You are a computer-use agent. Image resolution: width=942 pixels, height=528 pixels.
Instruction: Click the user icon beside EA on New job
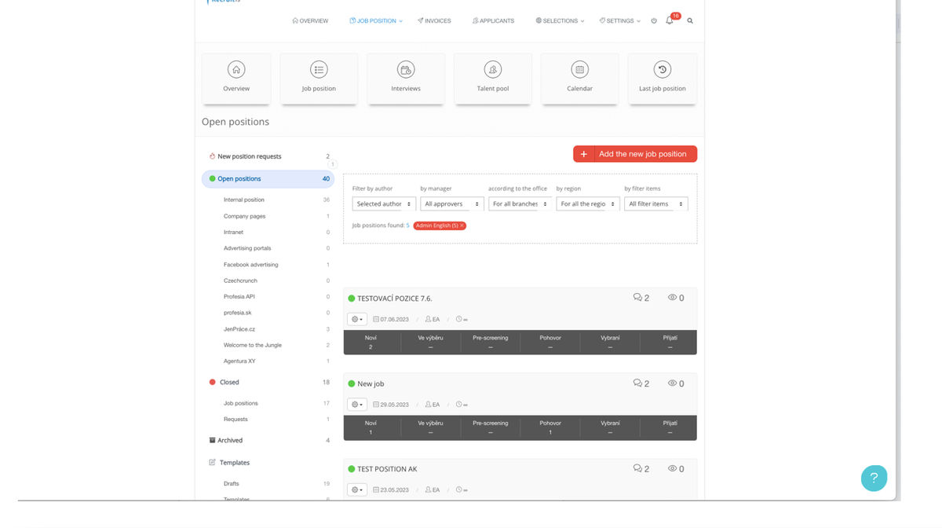coord(429,405)
